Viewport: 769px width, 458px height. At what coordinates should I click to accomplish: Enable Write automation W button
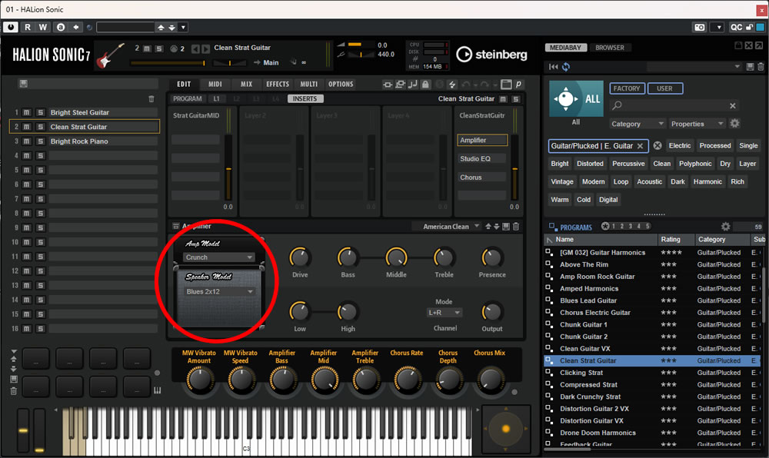(42, 28)
